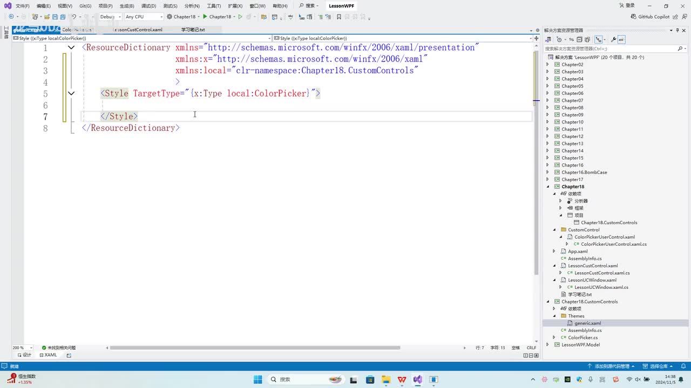
Task: Select the Chapter16.BombCase project
Action: click(x=584, y=172)
